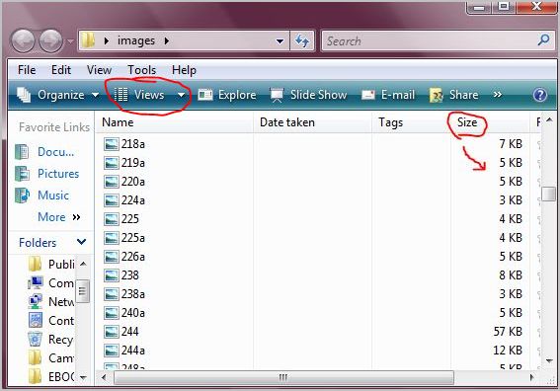Click the Organize toolbar button
This screenshot has width=560, height=391.
pyautogui.click(x=58, y=95)
